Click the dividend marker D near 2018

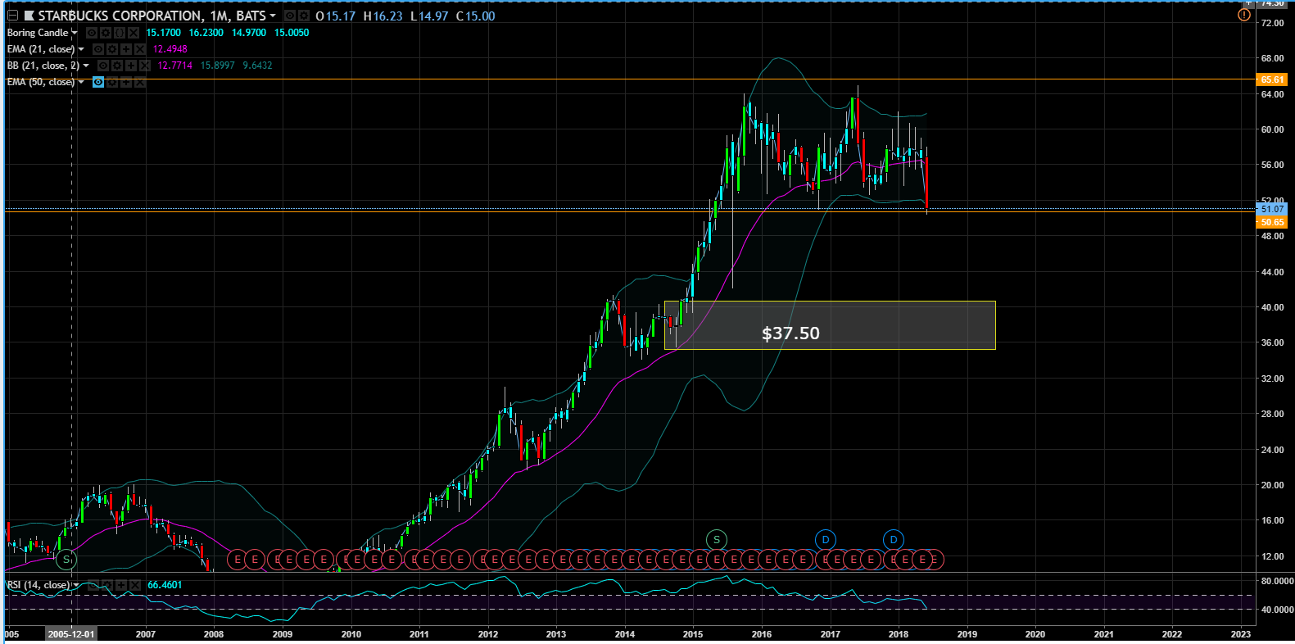point(894,539)
